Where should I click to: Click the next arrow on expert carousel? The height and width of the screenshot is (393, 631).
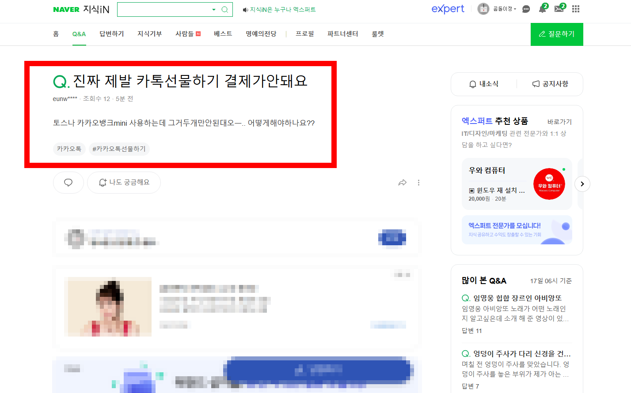582,184
